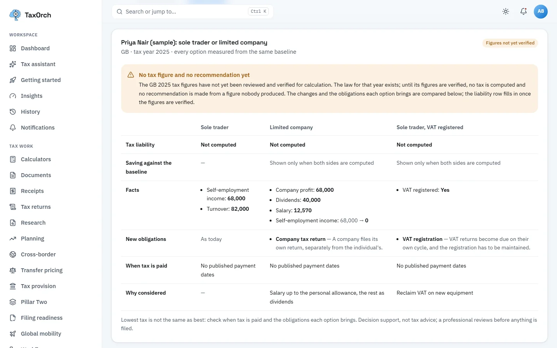This screenshot has width=557, height=348.
Task: Go to Tax returns label
Action: click(x=36, y=207)
